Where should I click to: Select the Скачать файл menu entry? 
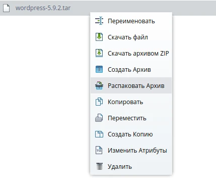coord(131,37)
